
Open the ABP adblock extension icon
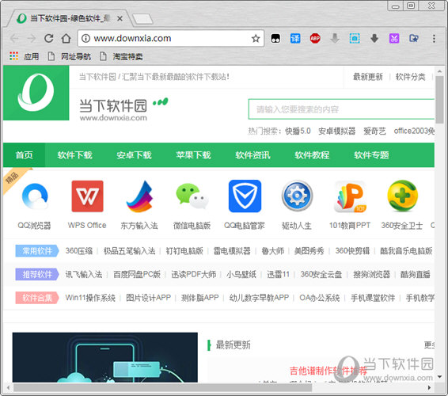(x=315, y=38)
